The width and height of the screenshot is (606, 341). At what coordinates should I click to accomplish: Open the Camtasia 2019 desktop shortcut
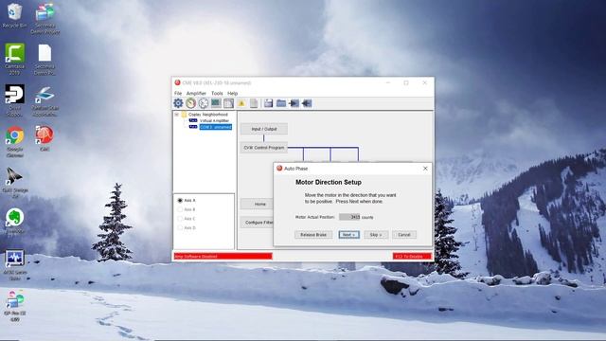click(15, 59)
